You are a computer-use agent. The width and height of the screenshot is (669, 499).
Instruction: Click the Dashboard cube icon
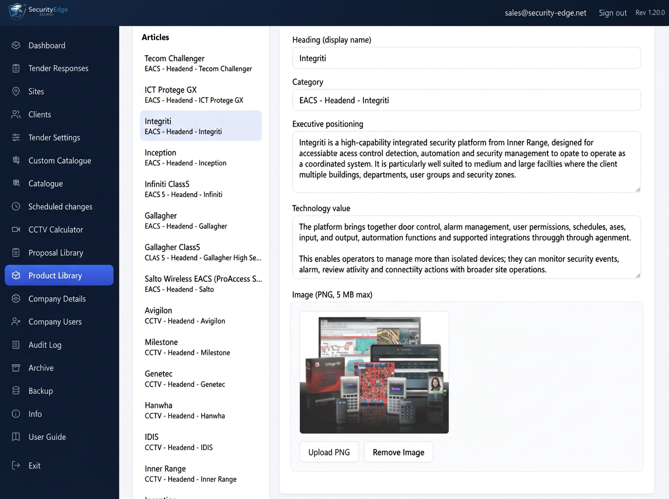[16, 45]
